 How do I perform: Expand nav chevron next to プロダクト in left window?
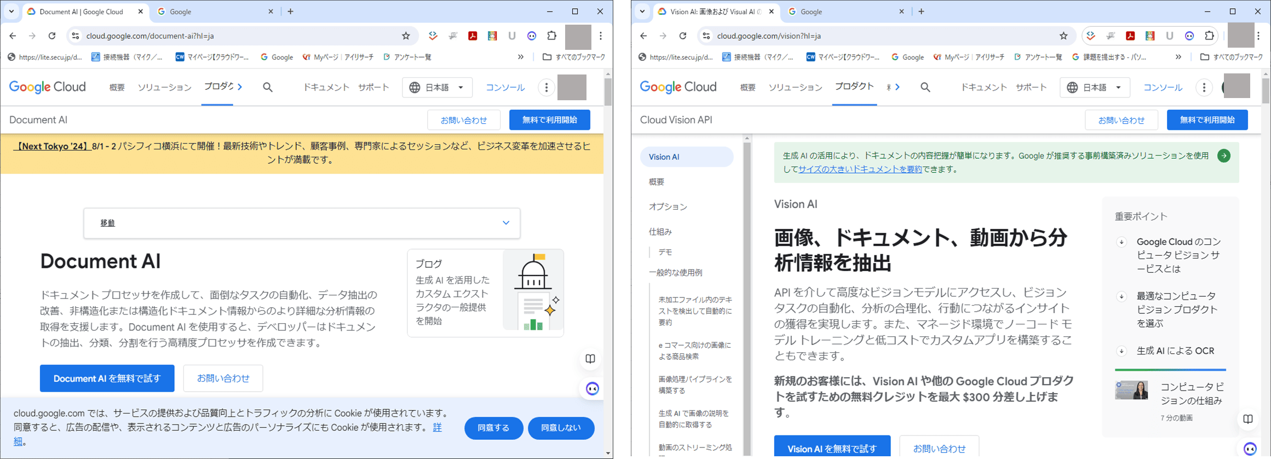pyautogui.click(x=240, y=87)
